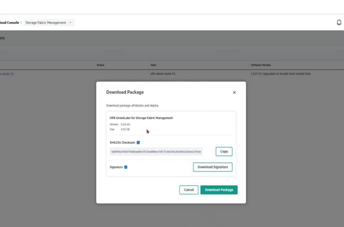Open the notifications bell icon
This screenshot has height=227, width=344.
(339, 22)
